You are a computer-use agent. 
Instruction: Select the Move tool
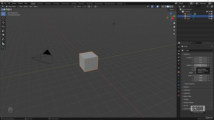[3, 23]
